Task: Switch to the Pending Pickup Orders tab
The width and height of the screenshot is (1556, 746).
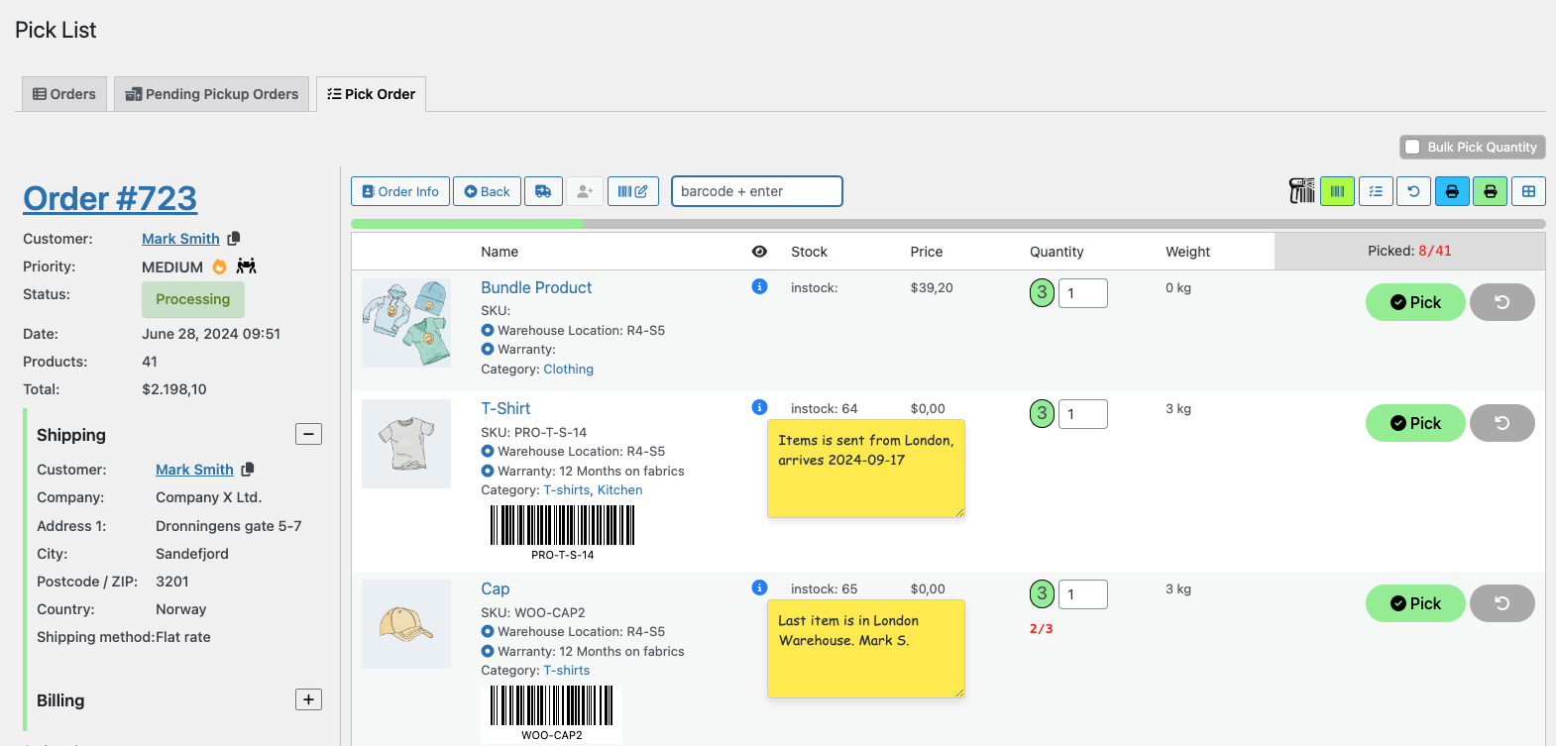Action: point(211,94)
